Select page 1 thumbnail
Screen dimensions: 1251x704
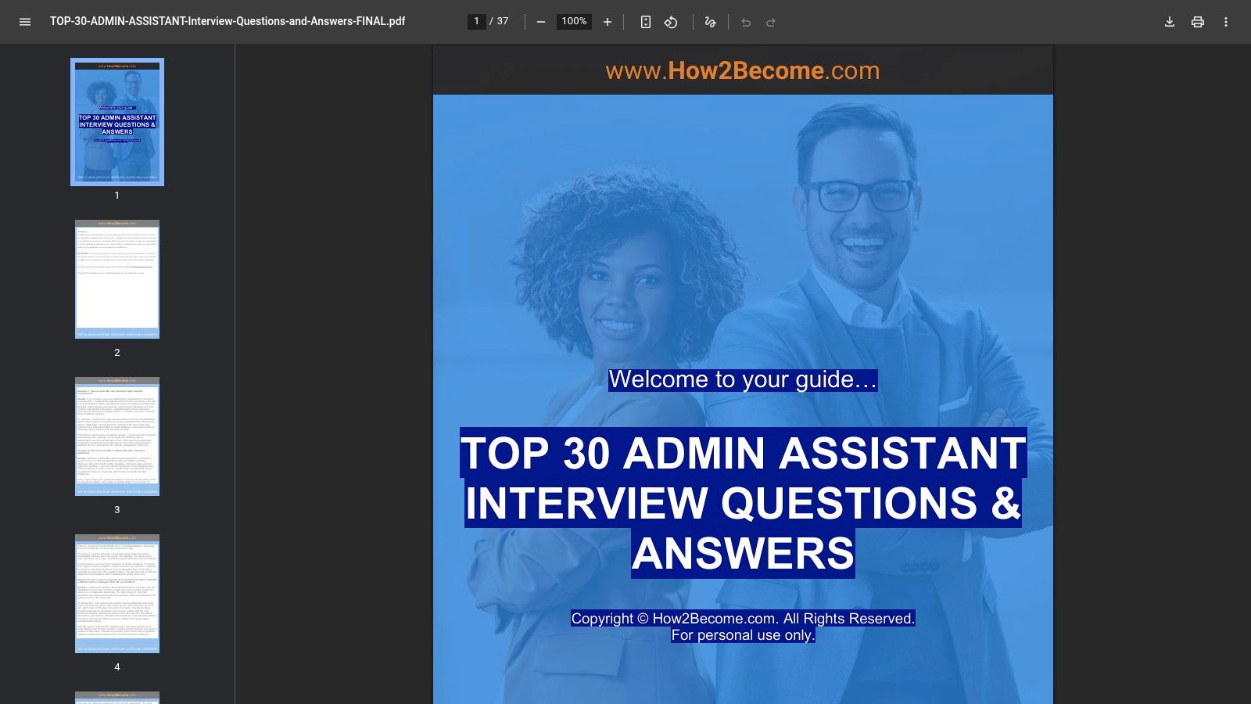(117, 122)
